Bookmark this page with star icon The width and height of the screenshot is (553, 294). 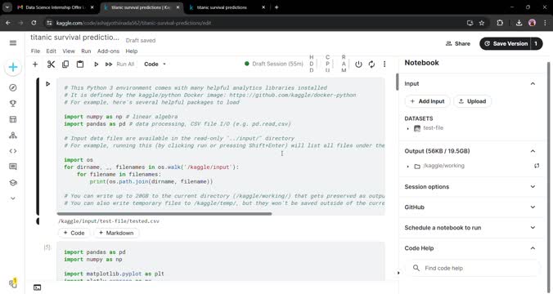[x=482, y=23]
